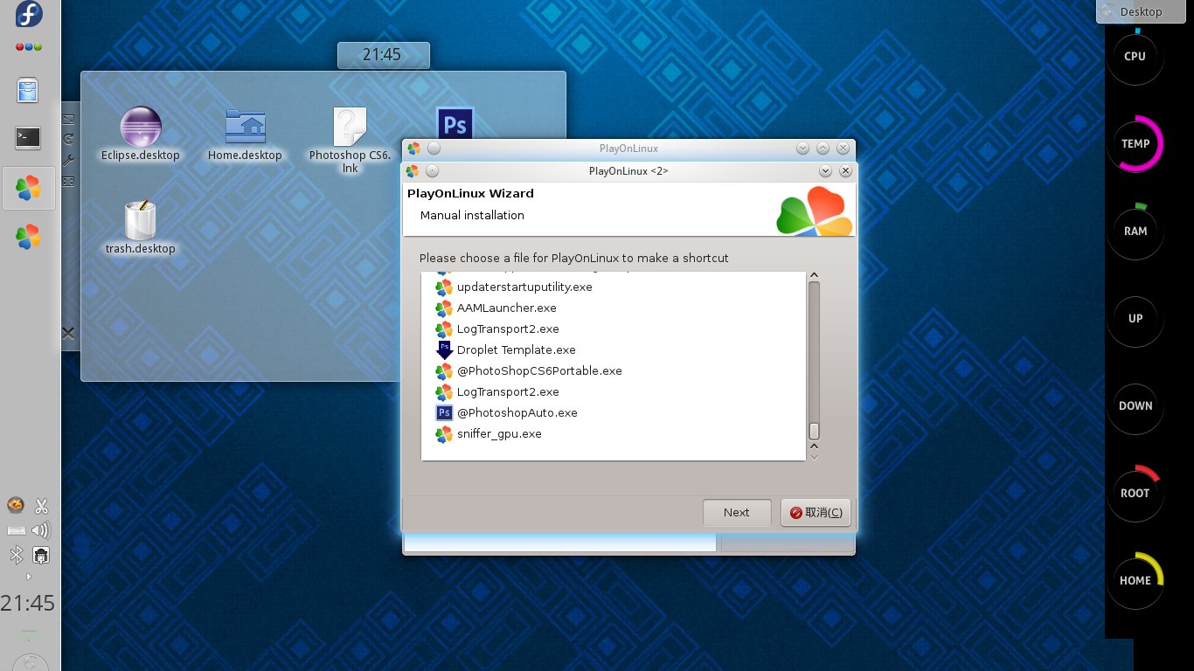Image resolution: width=1194 pixels, height=671 pixels.
Task: Select the Photoshop CS6.lnk file icon
Action: pyautogui.click(x=350, y=140)
